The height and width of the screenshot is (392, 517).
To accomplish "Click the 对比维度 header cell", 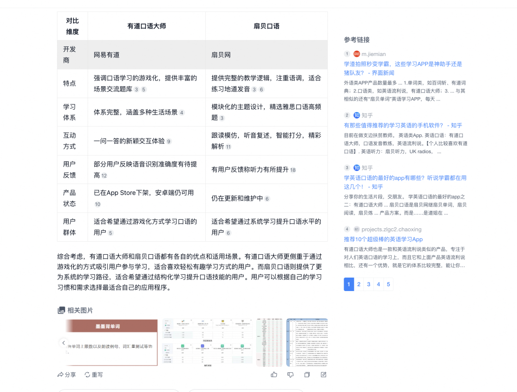I will tap(73, 26).
